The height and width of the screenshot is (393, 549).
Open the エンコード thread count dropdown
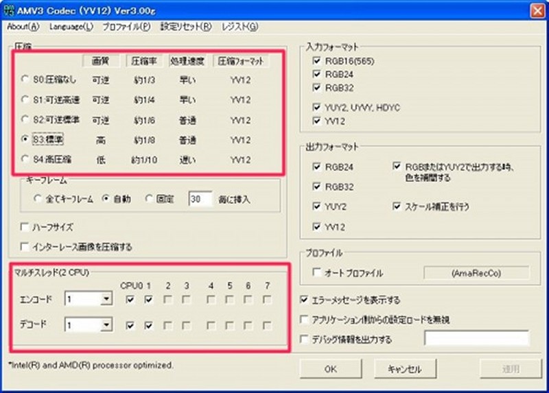pos(106,299)
